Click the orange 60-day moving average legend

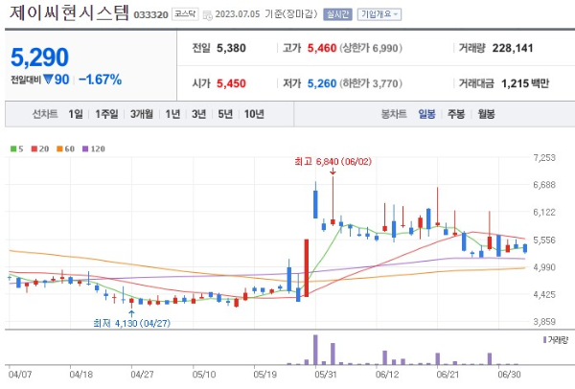pos(65,149)
